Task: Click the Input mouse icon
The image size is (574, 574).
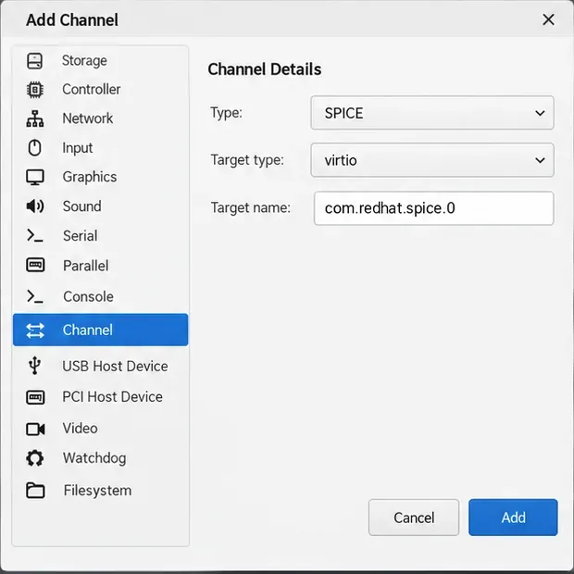Action: pos(35,148)
